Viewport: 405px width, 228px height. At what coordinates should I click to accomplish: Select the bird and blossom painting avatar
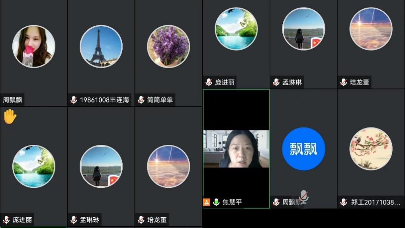(x=371, y=149)
